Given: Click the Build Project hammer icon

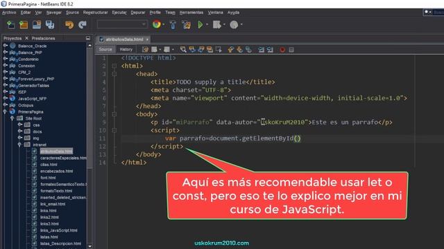Looking at the screenshot, I should click(173, 25).
